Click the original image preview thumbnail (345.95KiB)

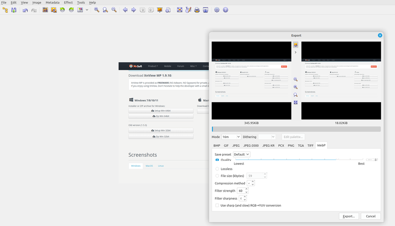pyautogui.click(x=252, y=81)
